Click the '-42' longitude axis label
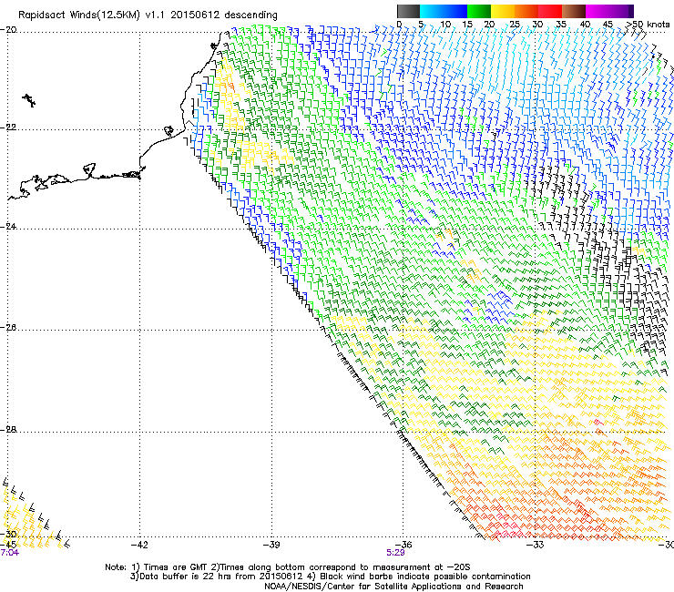Viewport: 674px width, 592px height. tap(139, 546)
